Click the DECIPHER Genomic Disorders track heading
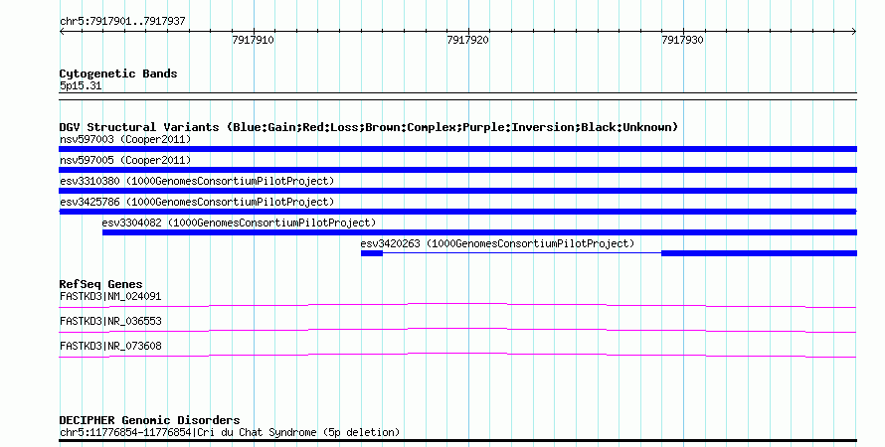 click(149, 420)
